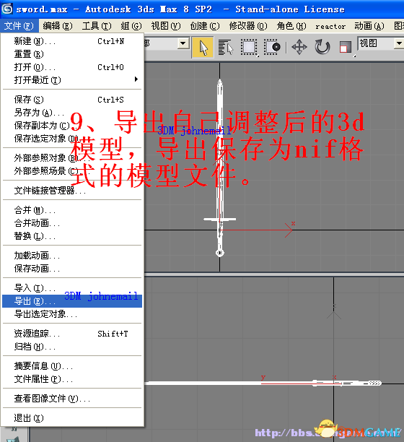This screenshot has width=404, height=442.
Task: Choose 新建(N) from the file menu
Action: pyautogui.click(x=72, y=41)
